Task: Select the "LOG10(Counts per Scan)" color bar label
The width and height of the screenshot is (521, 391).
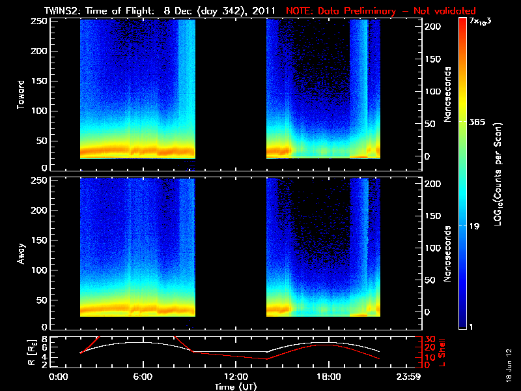Action: tap(498, 174)
